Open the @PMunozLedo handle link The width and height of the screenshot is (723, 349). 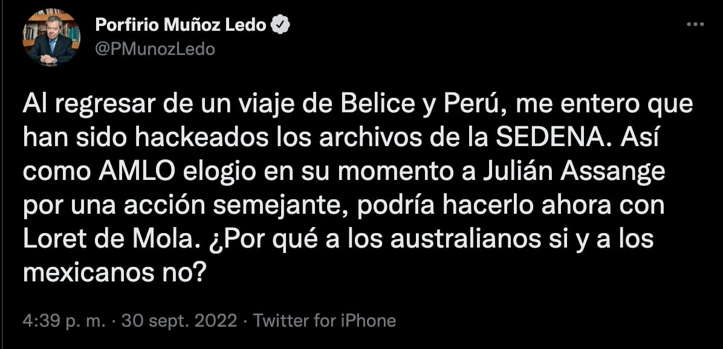[x=155, y=49]
